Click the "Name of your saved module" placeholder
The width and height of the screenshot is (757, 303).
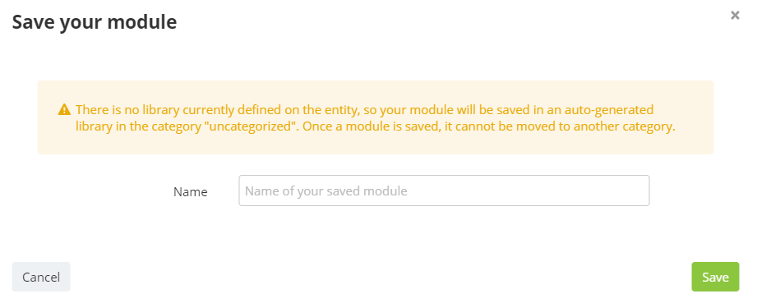(x=325, y=191)
